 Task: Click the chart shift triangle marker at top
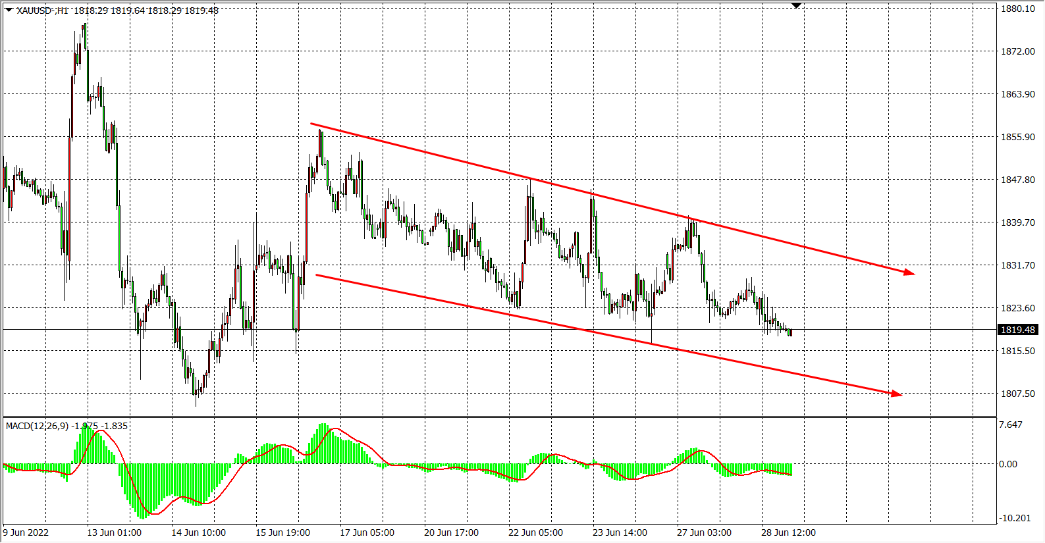[x=797, y=6]
